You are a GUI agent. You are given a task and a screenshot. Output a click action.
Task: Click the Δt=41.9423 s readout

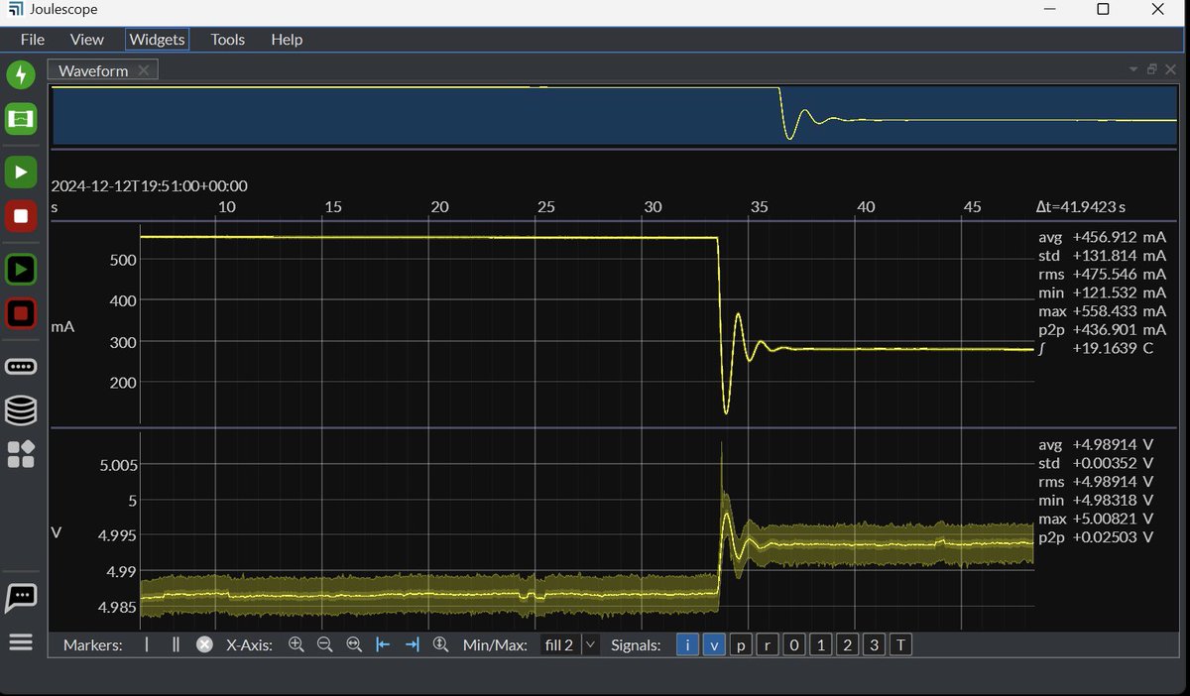pyautogui.click(x=1081, y=207)
